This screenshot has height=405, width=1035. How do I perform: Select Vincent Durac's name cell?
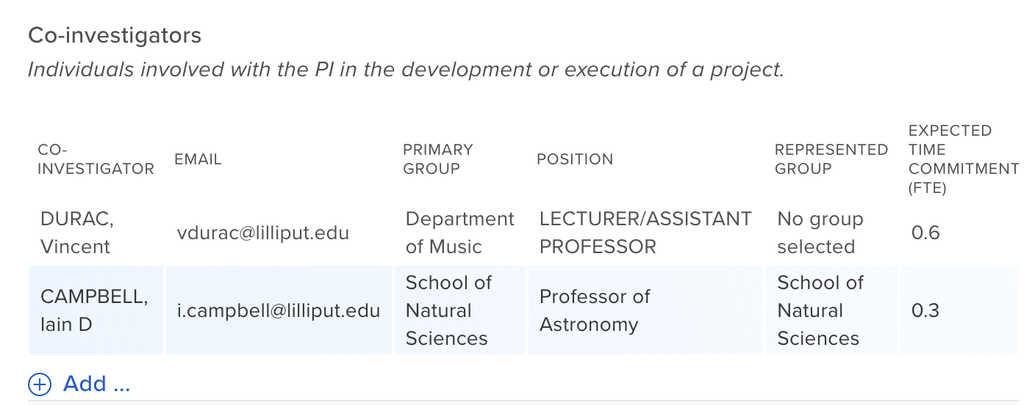pyautogui.click(x=77, y=233)
